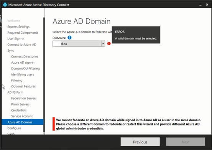The image size is (212, 150).
Task: Click the Previous button
Action: coord(140,142)
